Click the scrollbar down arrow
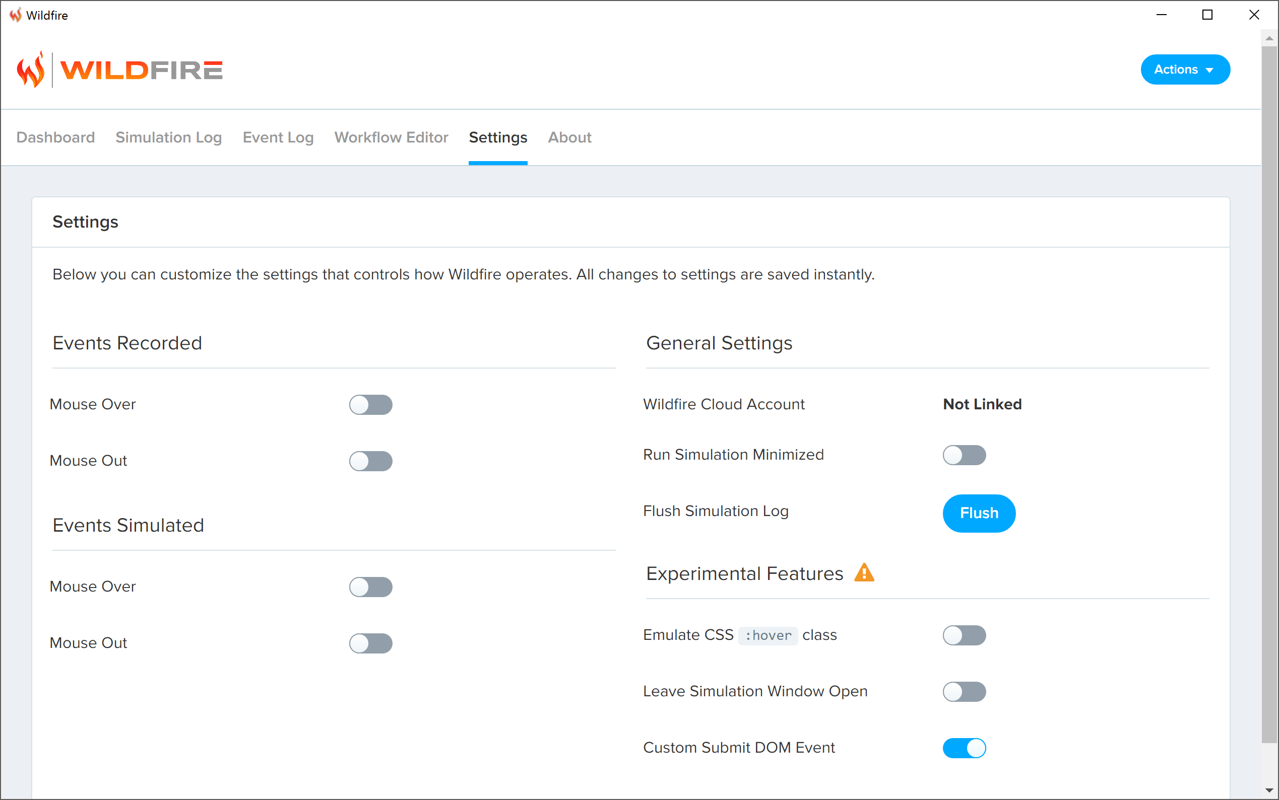This screenshot has width=1279, height=800. [x=1269, y=790]
